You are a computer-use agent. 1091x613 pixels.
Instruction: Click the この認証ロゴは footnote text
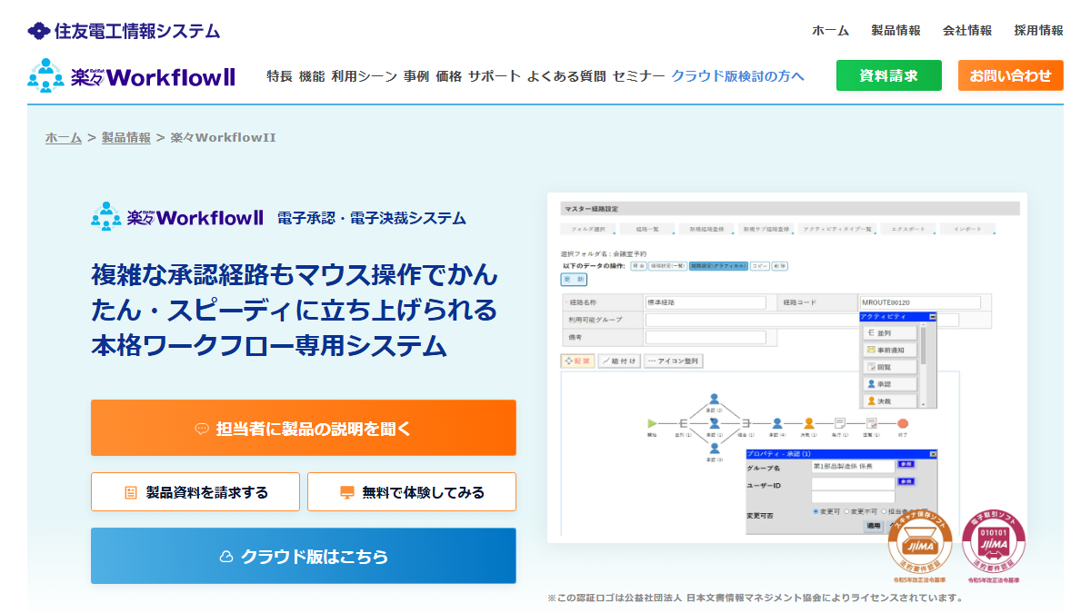[x=755, y=598]
